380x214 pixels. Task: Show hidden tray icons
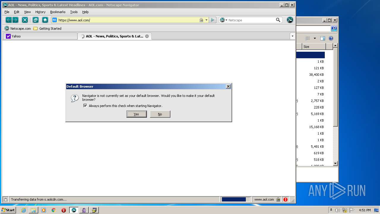(331, 210)
